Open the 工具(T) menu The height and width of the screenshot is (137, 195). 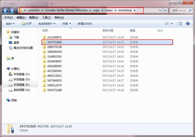tap(46, 18)
